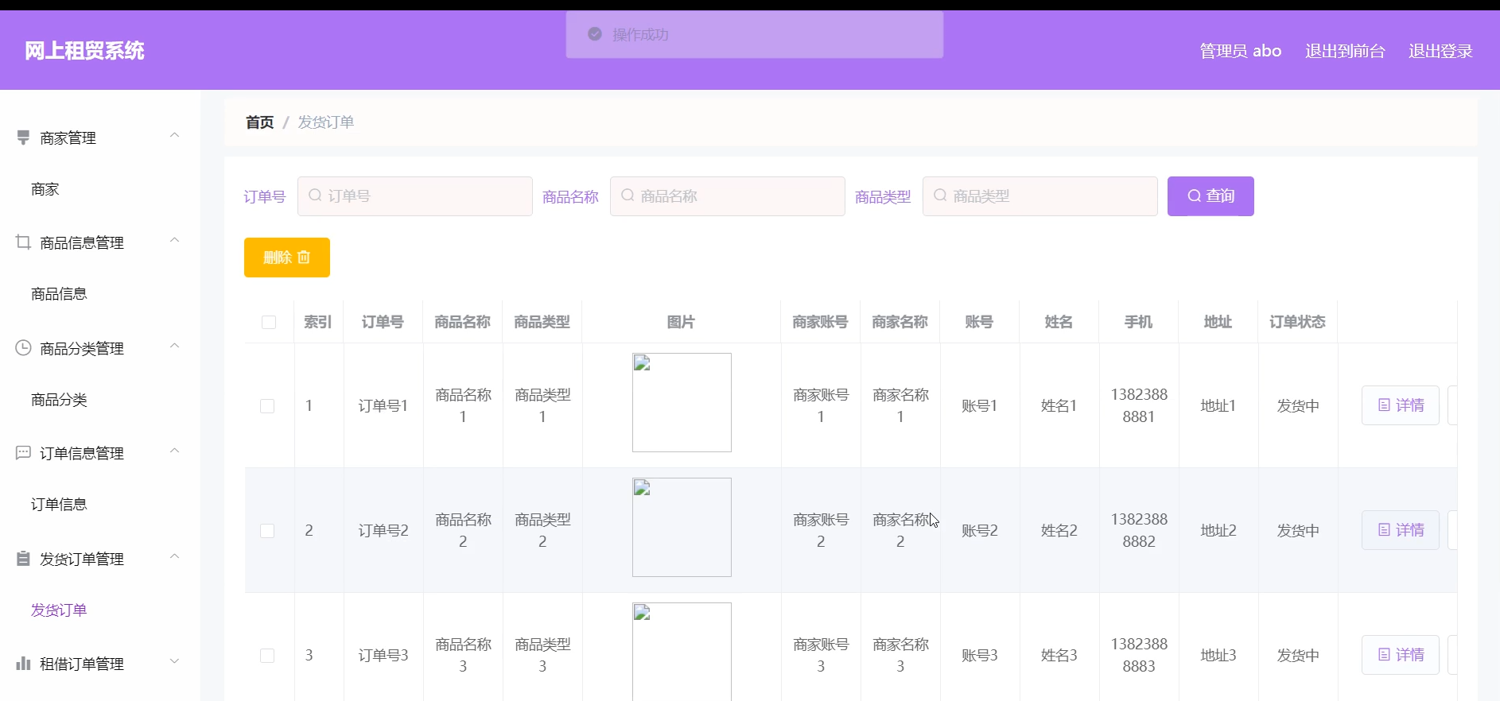
Task: Click the broken image for 订单号3
Action: pyautogui.click(x=682, y=652)
